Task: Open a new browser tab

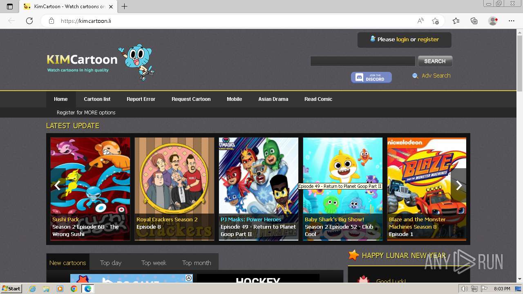Action: point(125,7)
